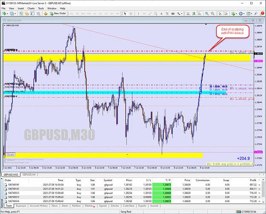Open the Insert menu

pyautogui.click(x=21, y=9)
